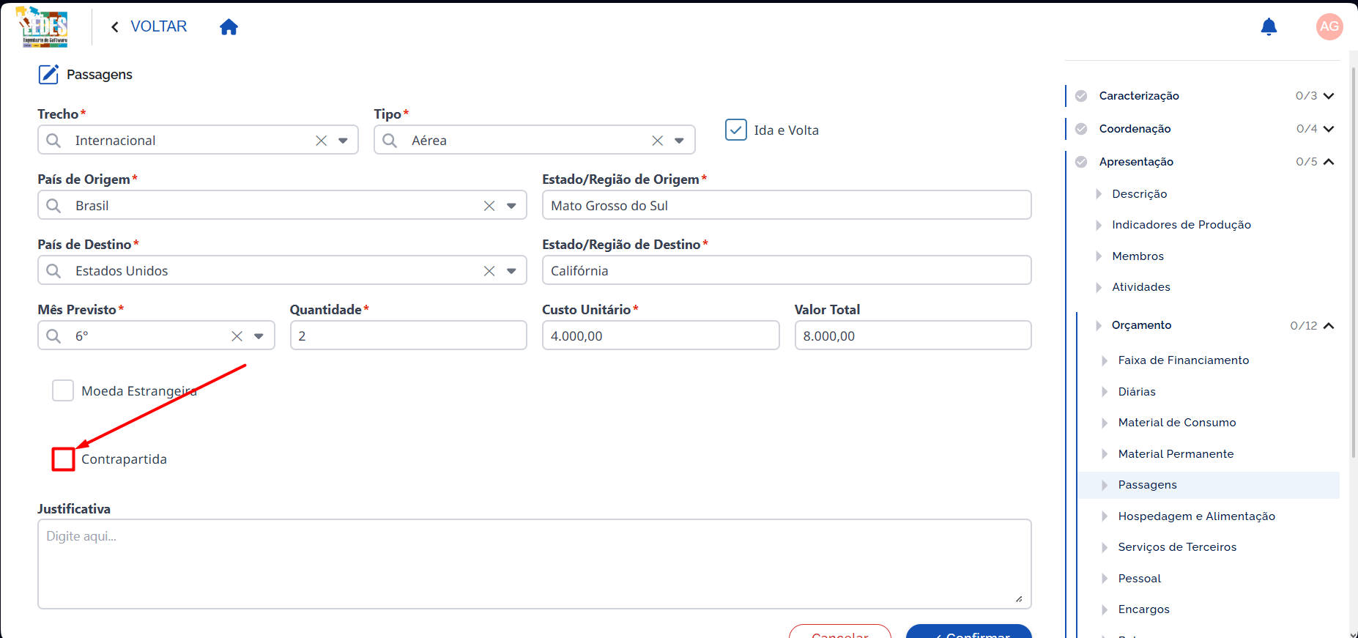Screen dimensions: 1358x638
Task: Open the País de Destino dropdown arrow
Action: point(511,271)
